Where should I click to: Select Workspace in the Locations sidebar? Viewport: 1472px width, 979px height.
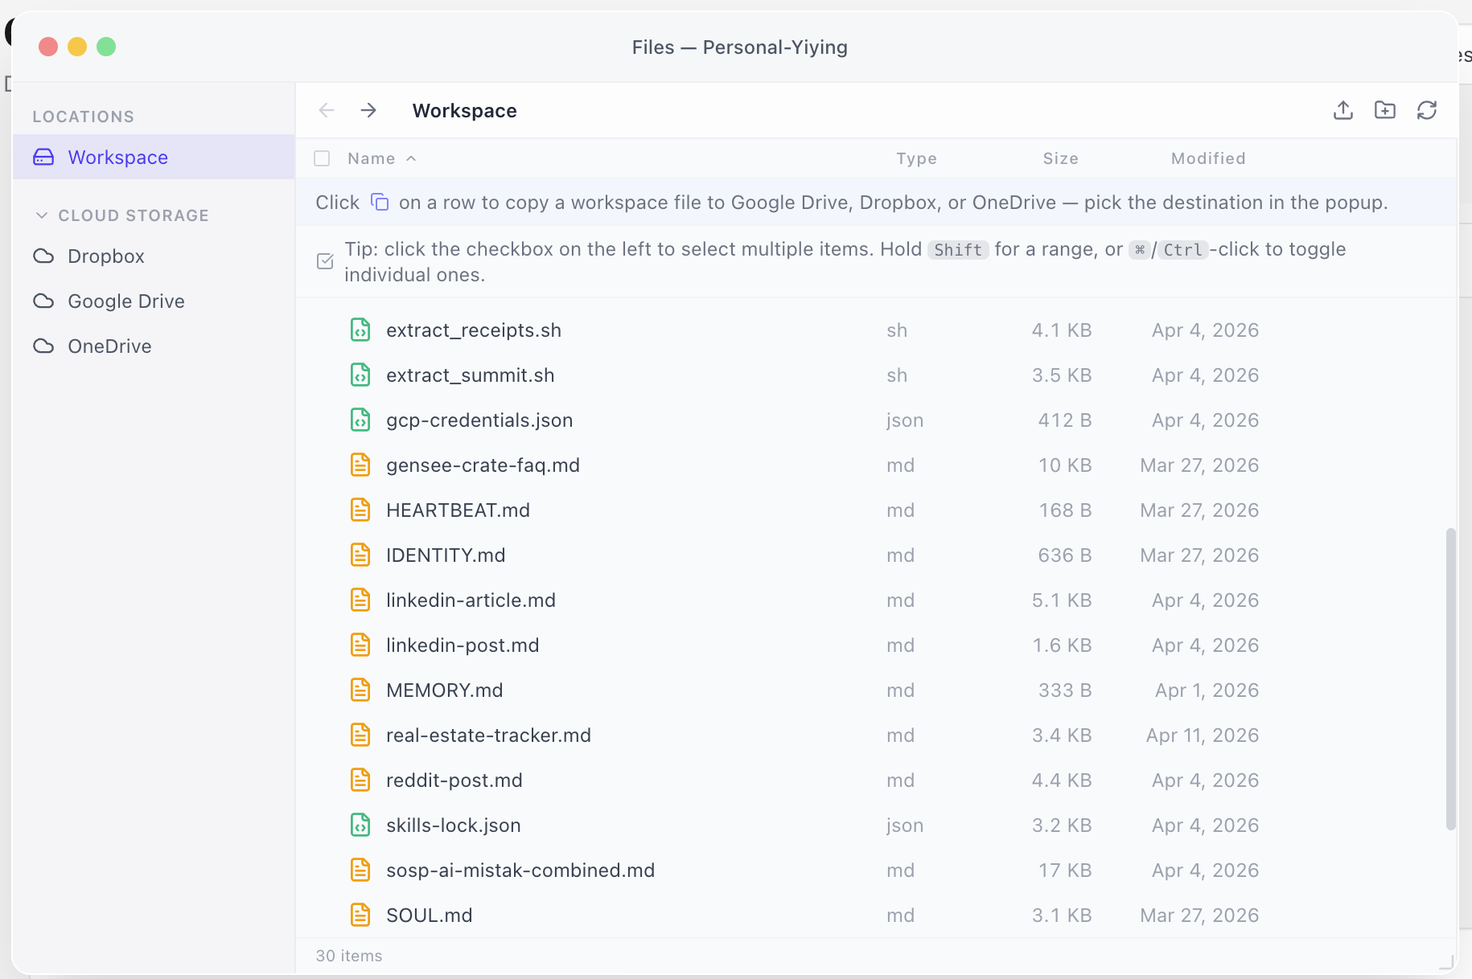click(117, 157)
